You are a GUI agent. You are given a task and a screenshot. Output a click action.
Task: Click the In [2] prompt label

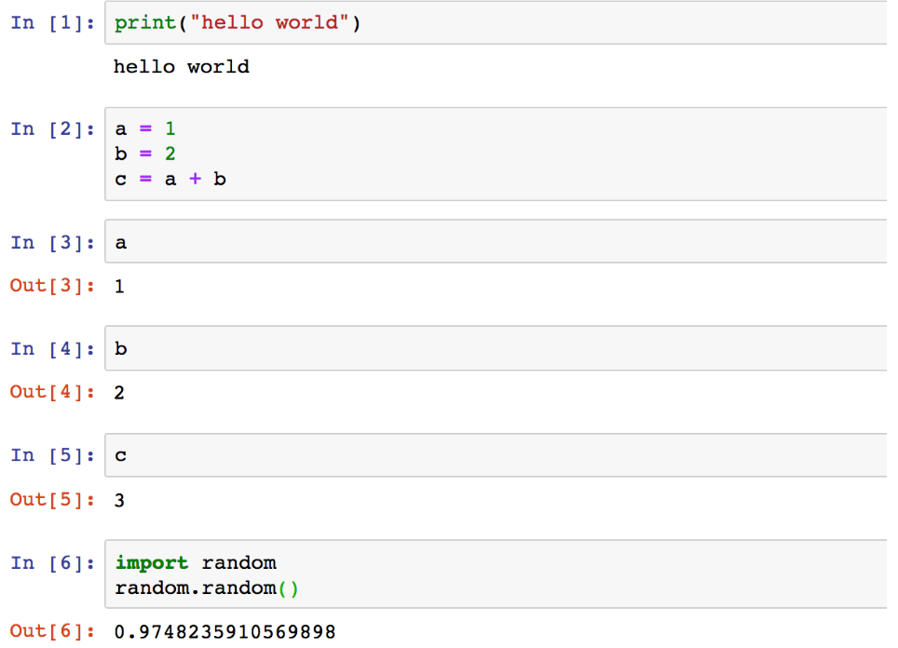tap(53, 129)
